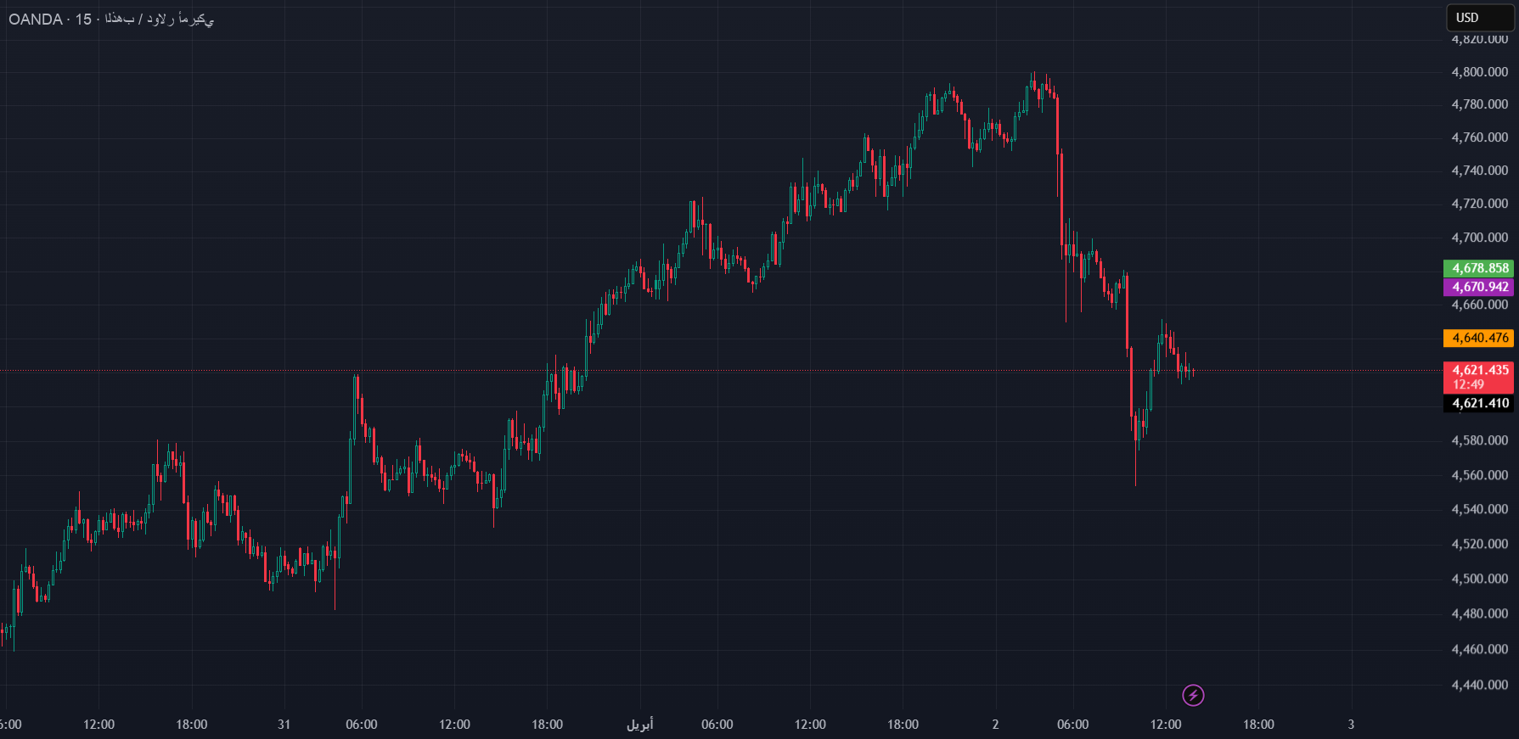Select the green 4,678.858 price label
Image resolution: width=1519 pixels, height=739 pixels.
[1478, 268]
